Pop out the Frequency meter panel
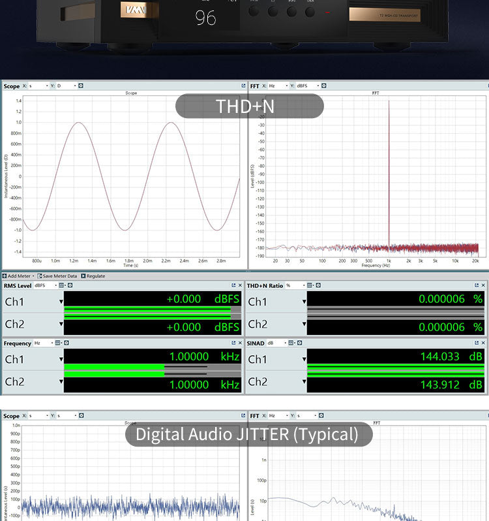Screen dimensions: 489x521 [x=233, y=343]
